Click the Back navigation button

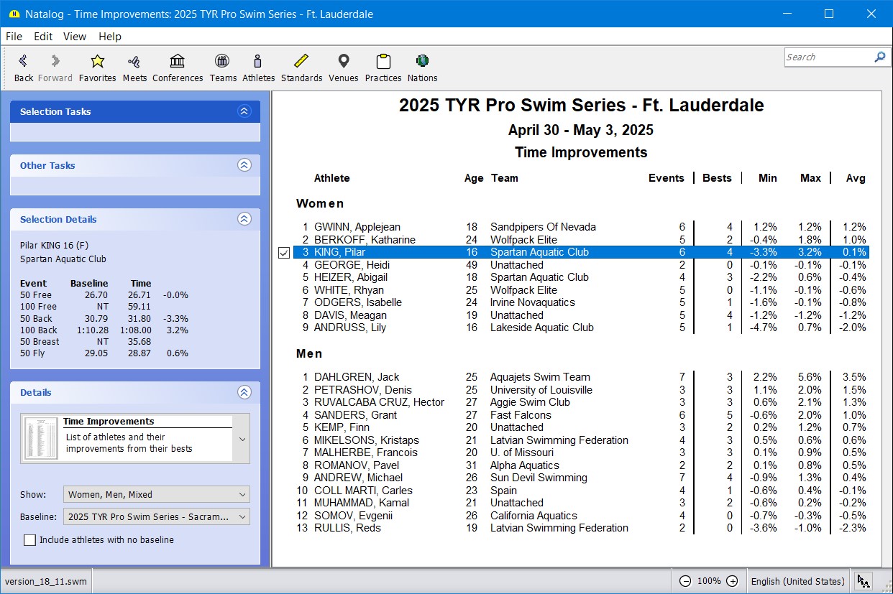[24, 67]
